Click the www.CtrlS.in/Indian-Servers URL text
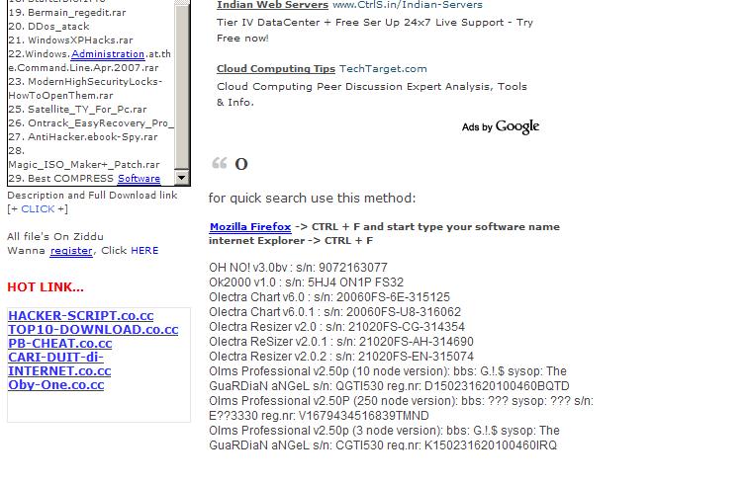 pyautogui.click(x=408, y=5)
